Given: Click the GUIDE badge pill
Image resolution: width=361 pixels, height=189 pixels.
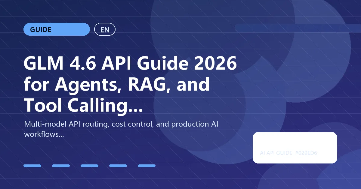Looking at the screenshot, I should click(x=57, y=29).
